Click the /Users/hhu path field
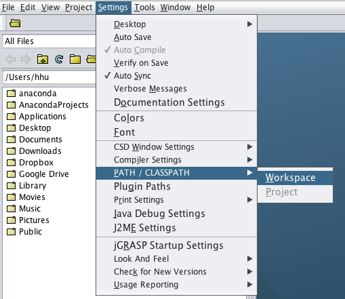 click(x=49, y=77)
